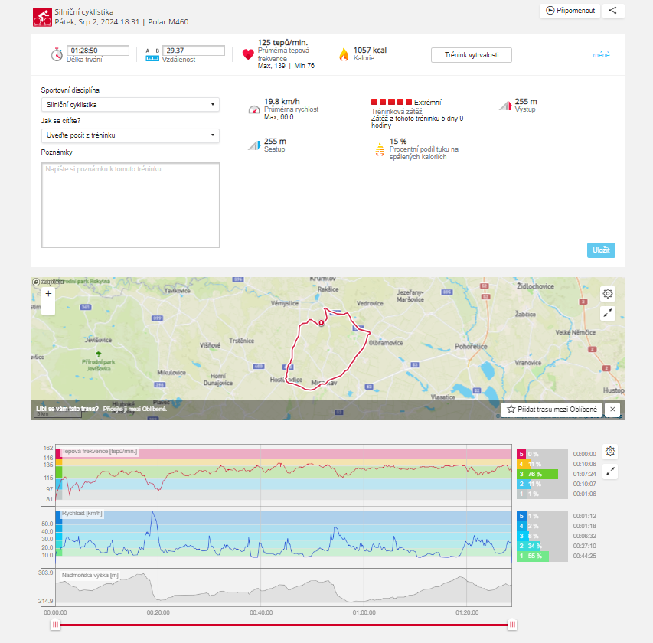Click the average speed speedometer icon
Image resolution: width=653 pixels, height=643 pixels.
coord(254,109)
